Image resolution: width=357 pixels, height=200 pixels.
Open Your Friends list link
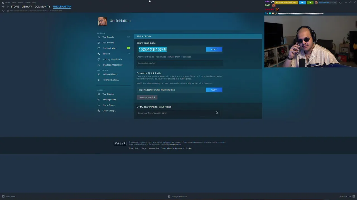[108, 37]
